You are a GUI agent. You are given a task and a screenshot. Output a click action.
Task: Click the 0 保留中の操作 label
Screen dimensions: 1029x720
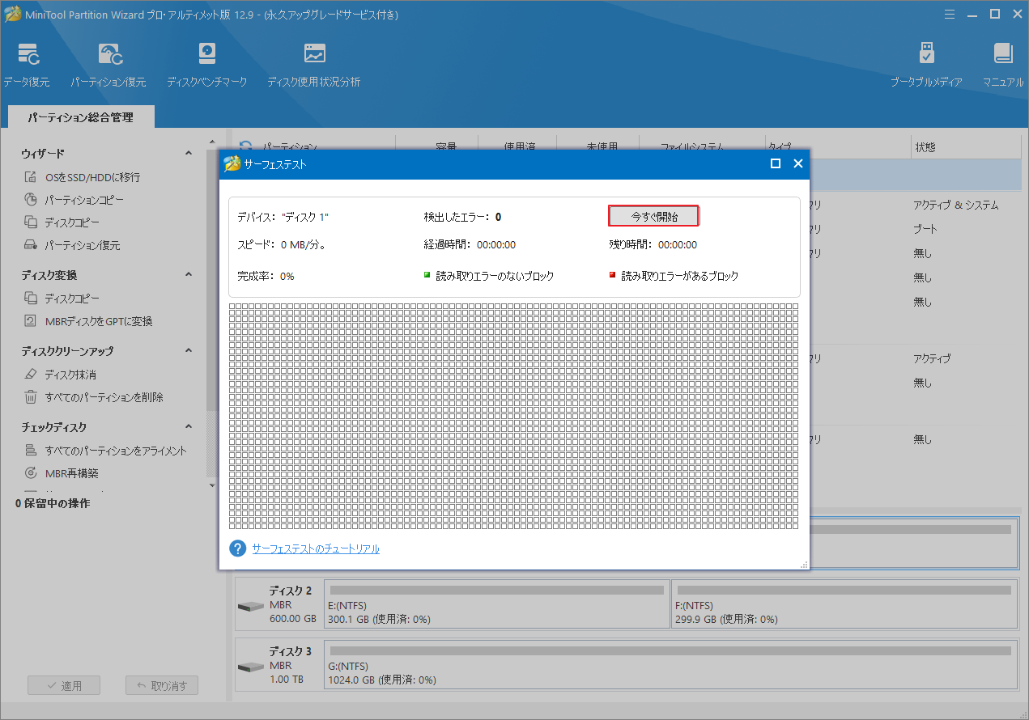point(53,503)
